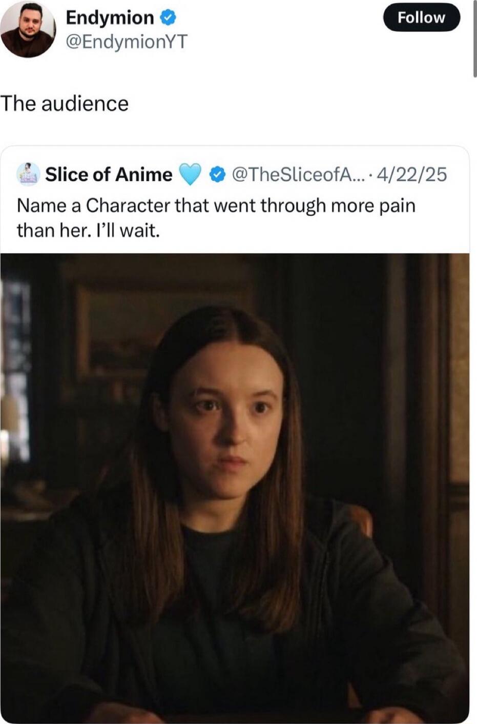This screenshot has width=477, height=724.
Task: Click the blue heart emoji
Action: pyautogui.click(x=190, y=175)
